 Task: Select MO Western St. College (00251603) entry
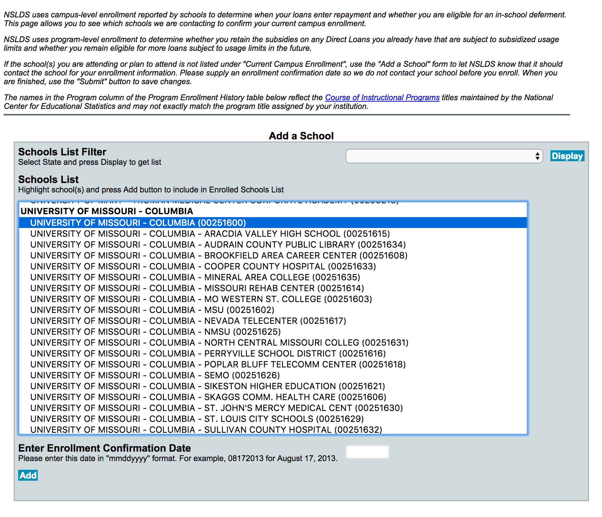tap(273, 299)
